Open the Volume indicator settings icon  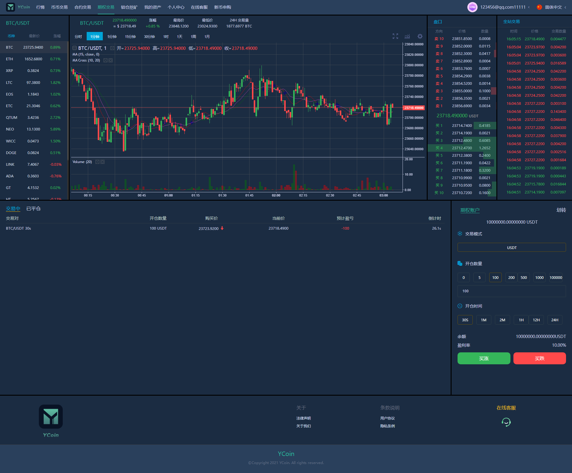point(97,162)
